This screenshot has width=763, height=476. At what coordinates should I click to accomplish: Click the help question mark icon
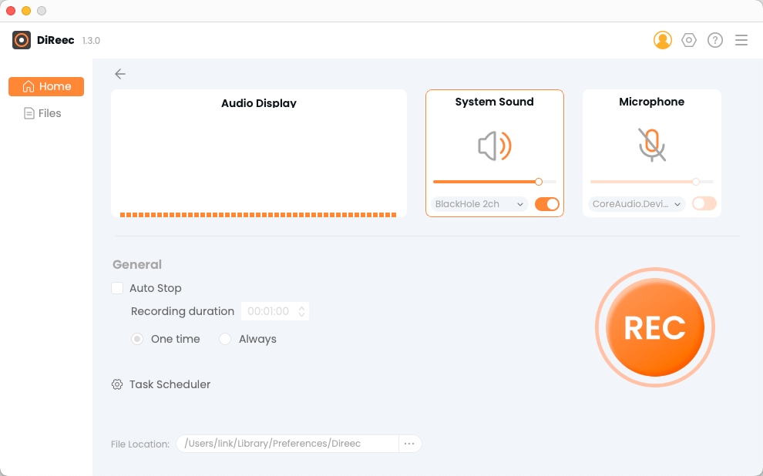[x=714, y=40]
